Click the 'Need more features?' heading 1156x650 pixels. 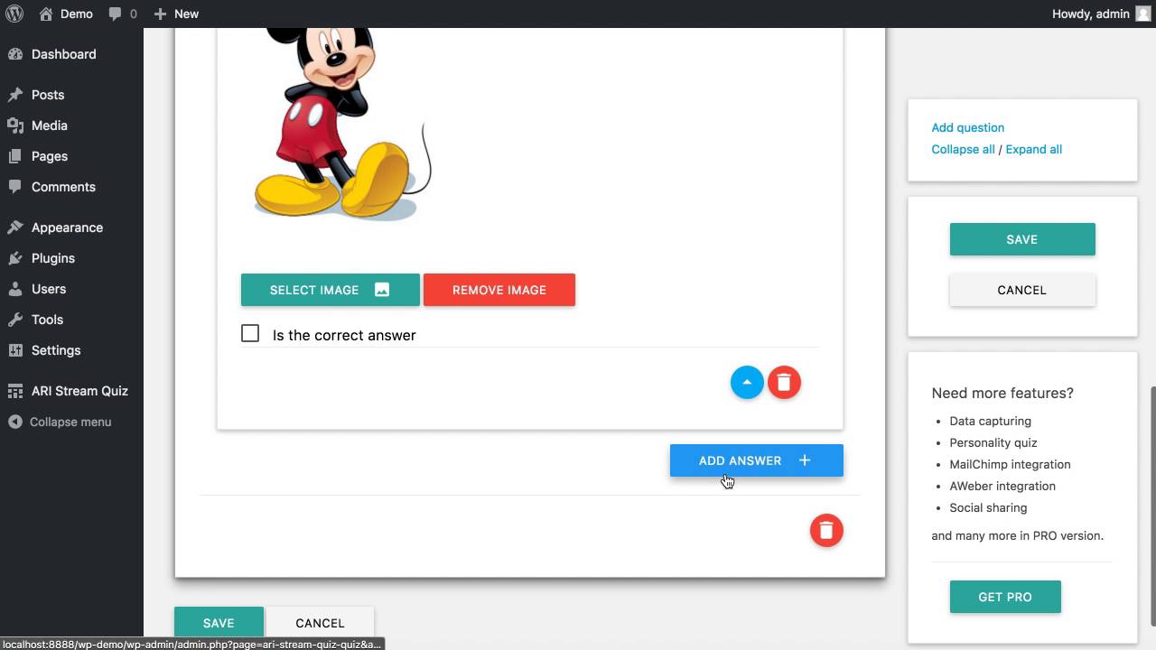click(x=1002, y=393)
